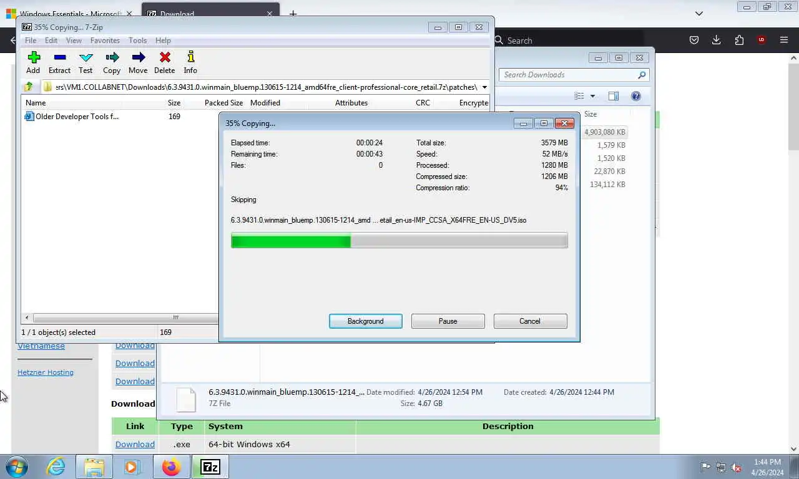
Task: Click the 7Z file thumbnail in details pane
Action: (186, 399)
